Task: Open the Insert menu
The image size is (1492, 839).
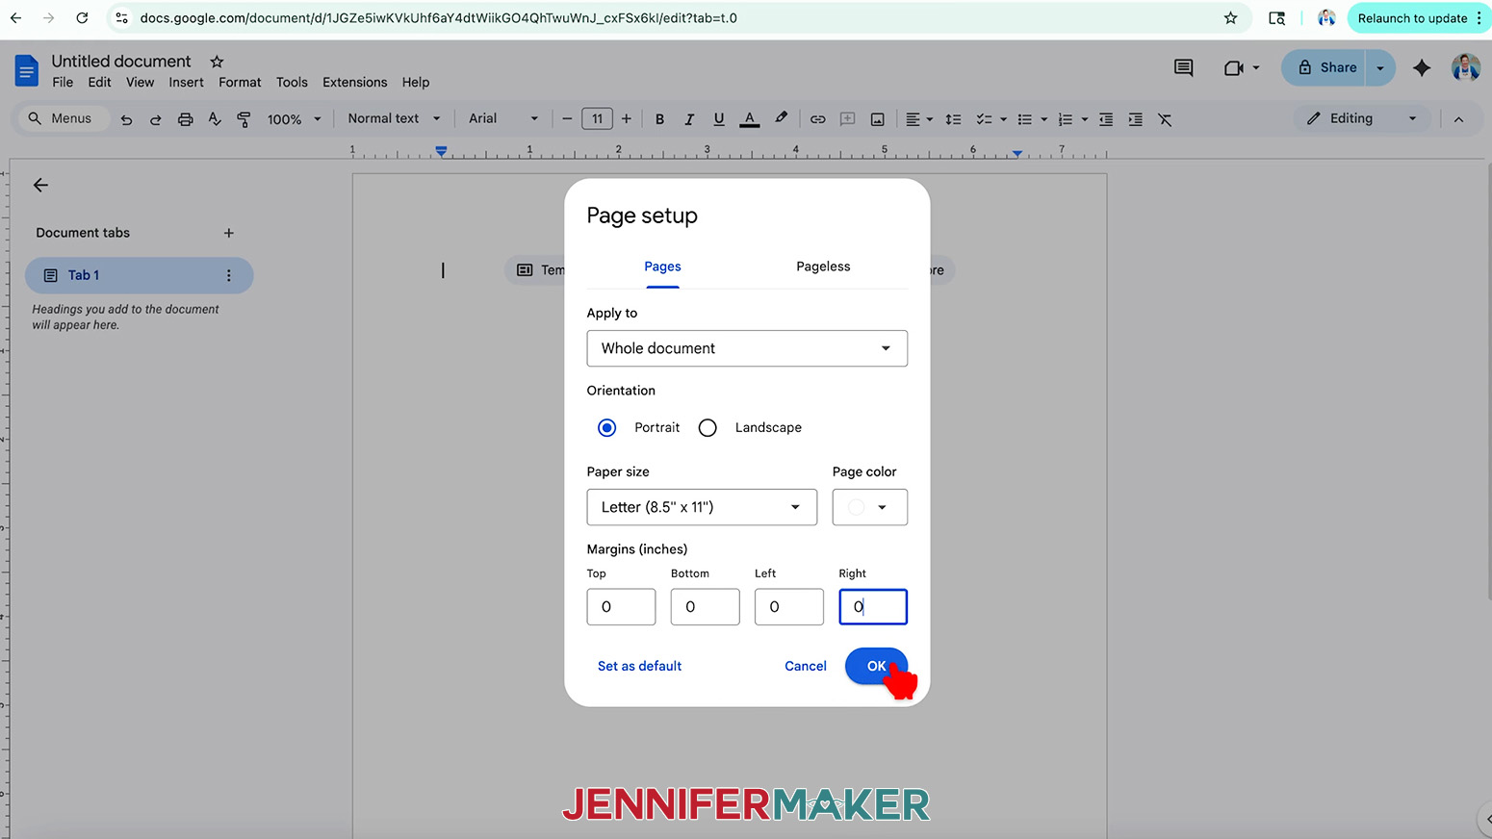Action: 186,83
